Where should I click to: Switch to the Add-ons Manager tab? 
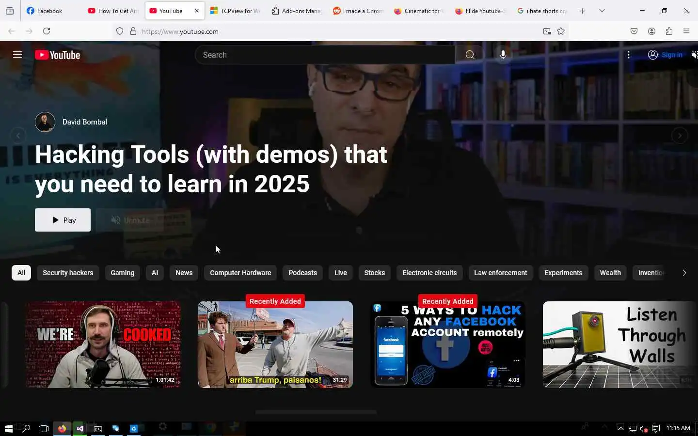click(297, 11)
